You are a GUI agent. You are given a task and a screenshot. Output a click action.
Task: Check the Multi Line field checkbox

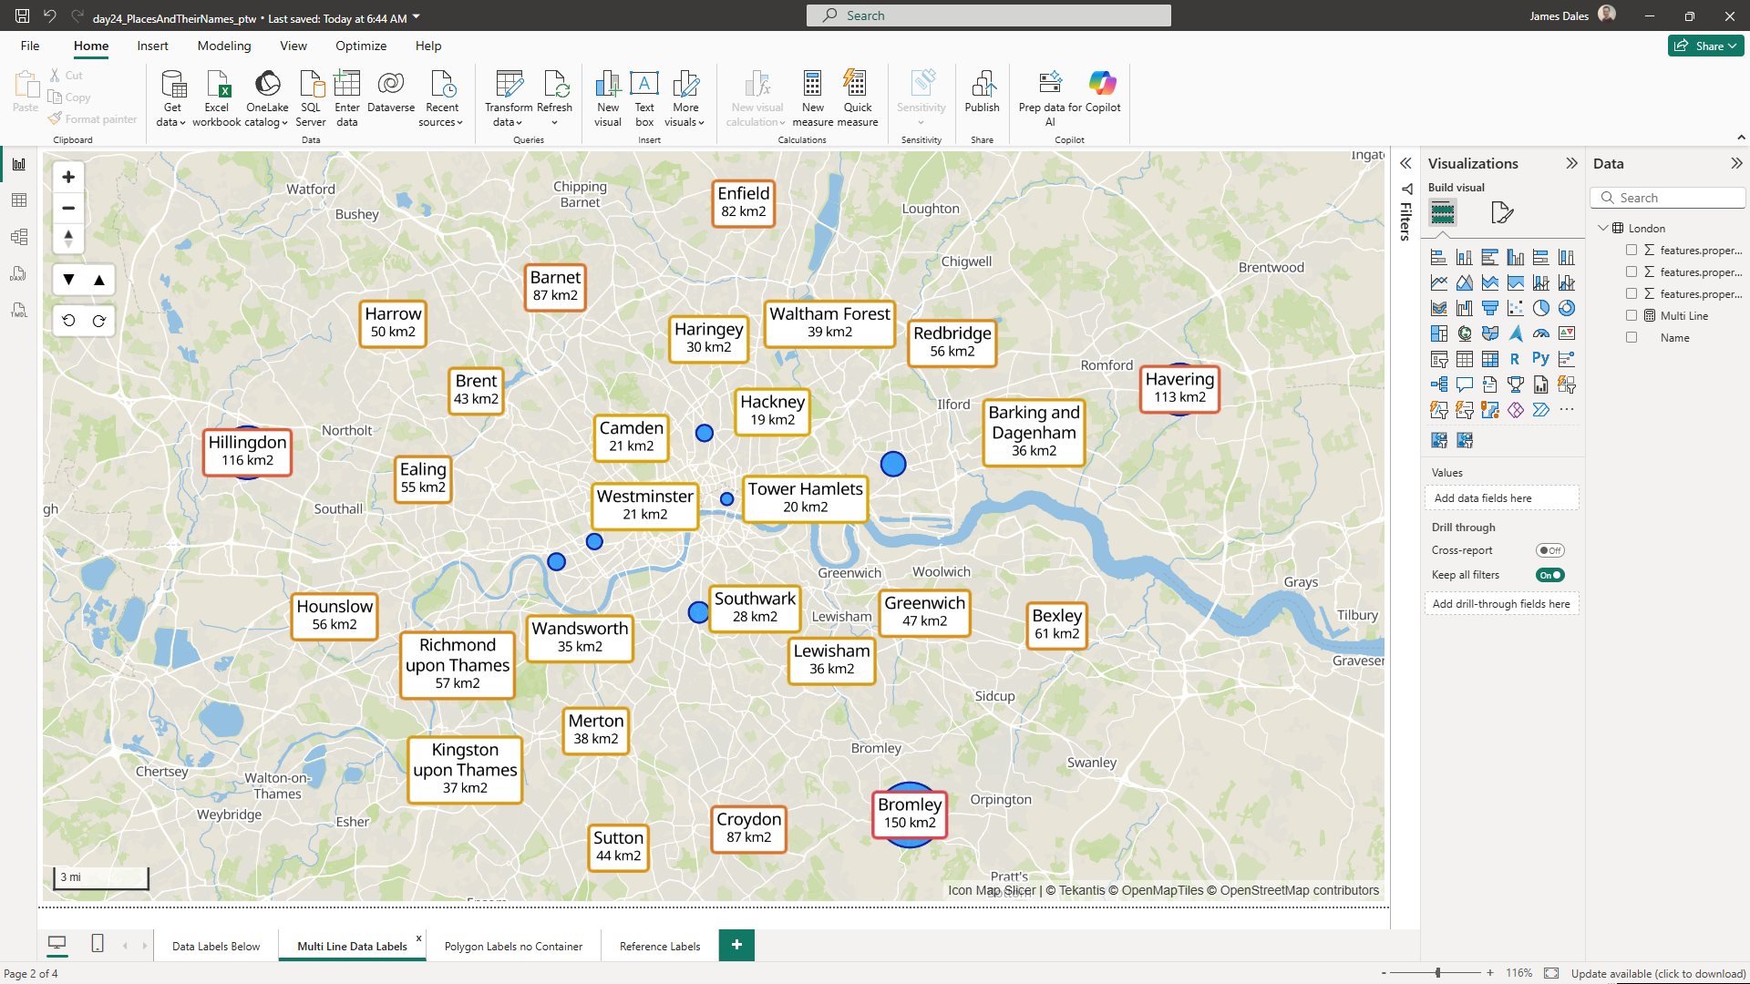pos(1632,316)
